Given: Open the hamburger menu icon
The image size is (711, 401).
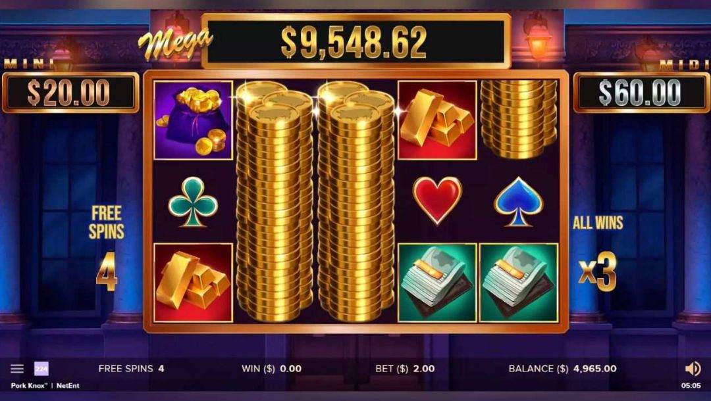Looking at the screenshot, I should coord(16,368).
